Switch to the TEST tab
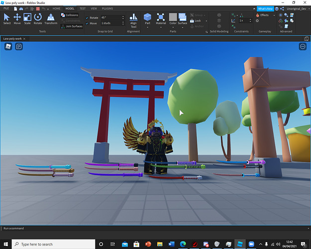Screen dimensions: 311x249 click(x=83, y=8)
